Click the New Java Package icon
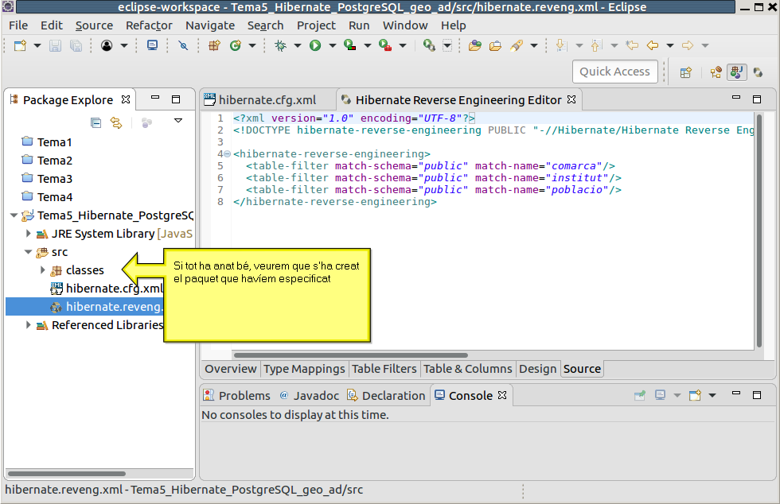Screen dimensions: 780x504 [214, 46]
